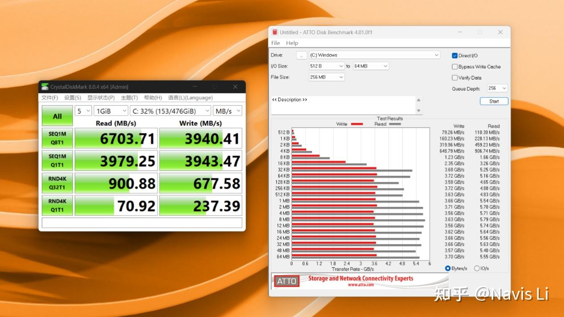Run the SEQ1M Q8T1 test
This screenshot has height=317, width=564.
coord(57,138)
